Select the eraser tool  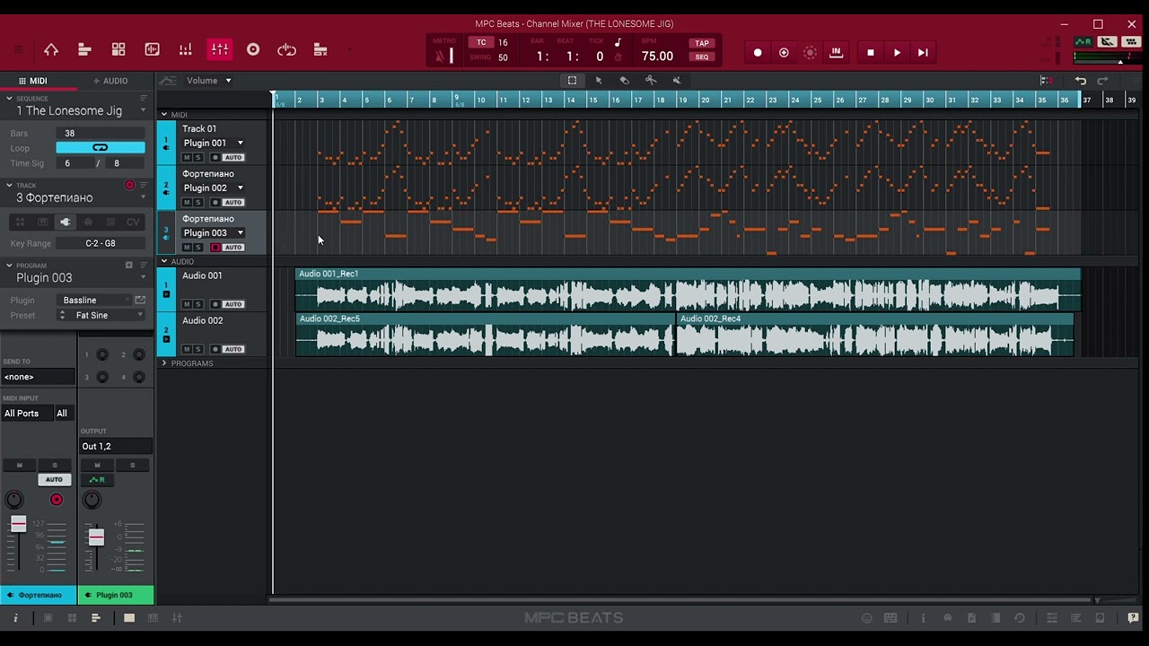[625, 81]
